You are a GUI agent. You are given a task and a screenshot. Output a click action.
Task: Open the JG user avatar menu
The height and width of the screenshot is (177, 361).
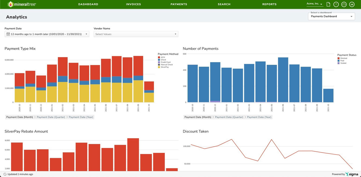pyautogui.click(x=352, y=4)
